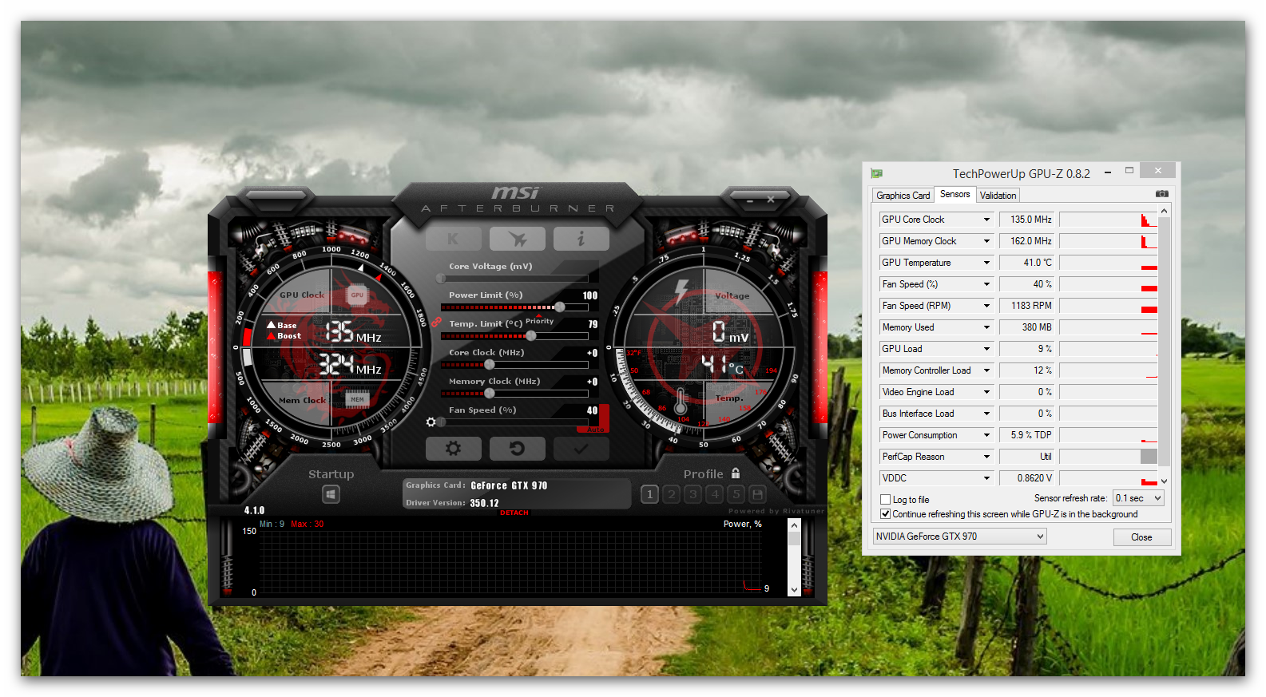Minimize the MSI Afterburner window

tap(748, 200)
